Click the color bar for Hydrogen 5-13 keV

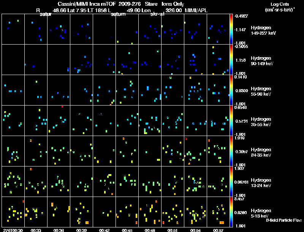click(x=231, y=212)
